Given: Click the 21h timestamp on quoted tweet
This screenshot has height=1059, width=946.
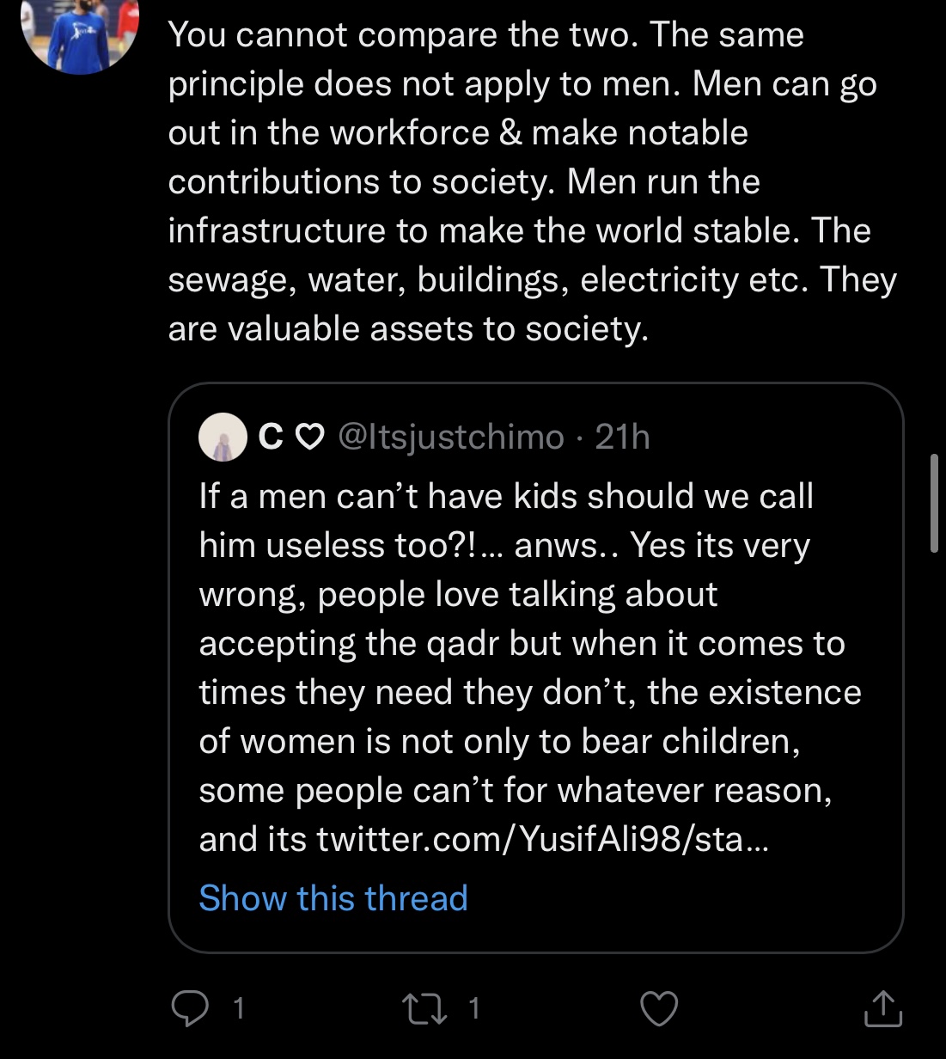Looking at the screenshot, I should click(622, 438).
